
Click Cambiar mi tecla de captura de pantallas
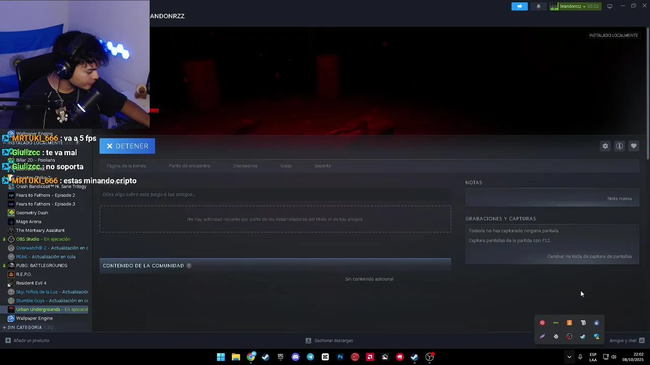[x=590, y=257]
